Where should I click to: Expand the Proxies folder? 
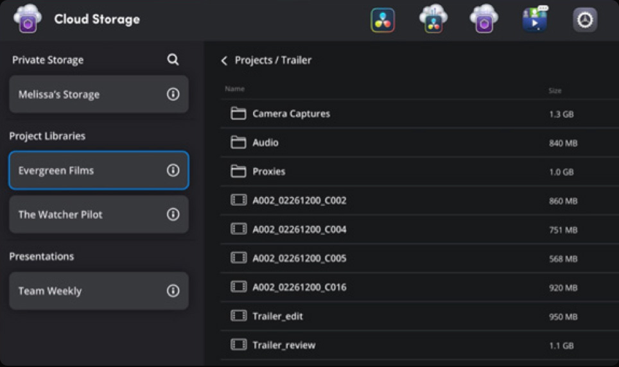coord(268,171)
